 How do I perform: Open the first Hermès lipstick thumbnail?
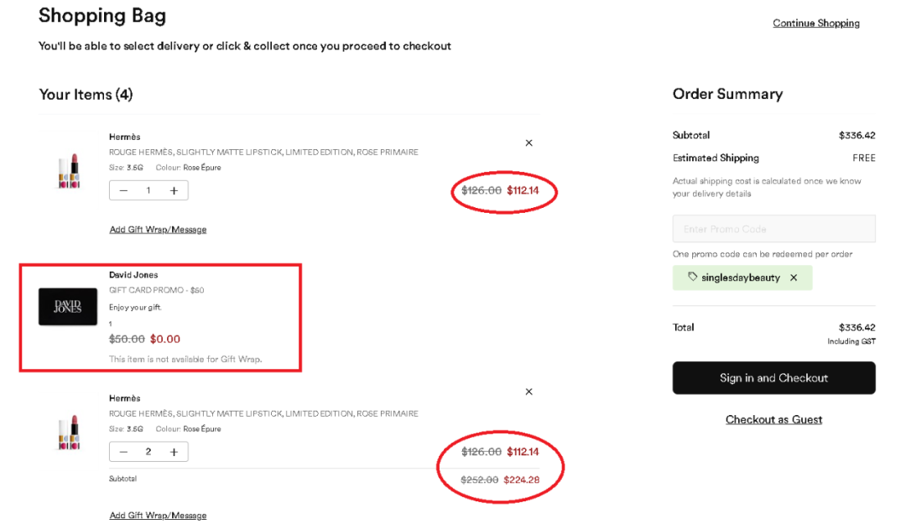[x=67, y=171]
